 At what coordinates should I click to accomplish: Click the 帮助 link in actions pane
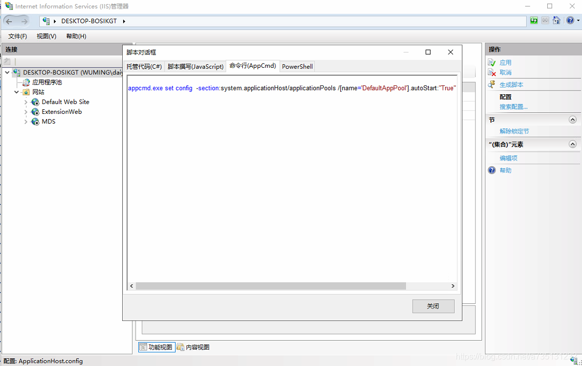click(x=505, y=170)
